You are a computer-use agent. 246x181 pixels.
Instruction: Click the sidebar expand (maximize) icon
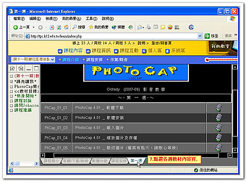tap(36, 68)
